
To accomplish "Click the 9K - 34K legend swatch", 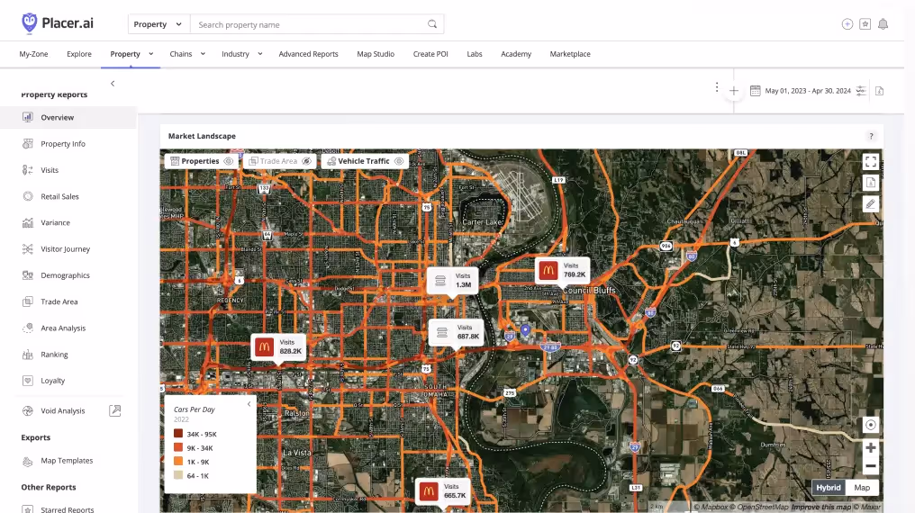I will (x=178, y=447).
